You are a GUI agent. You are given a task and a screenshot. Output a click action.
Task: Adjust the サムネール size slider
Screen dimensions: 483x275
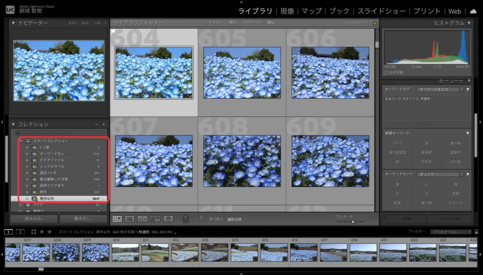point(352,221)
